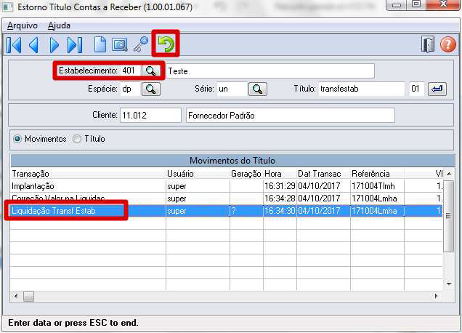
Task: Click the horizontal scroll right arrow
Action: point(436,296)
